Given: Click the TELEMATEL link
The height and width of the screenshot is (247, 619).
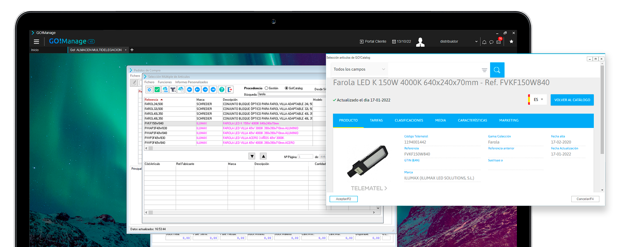Looking at the screenshot, I should click(369, 188).
